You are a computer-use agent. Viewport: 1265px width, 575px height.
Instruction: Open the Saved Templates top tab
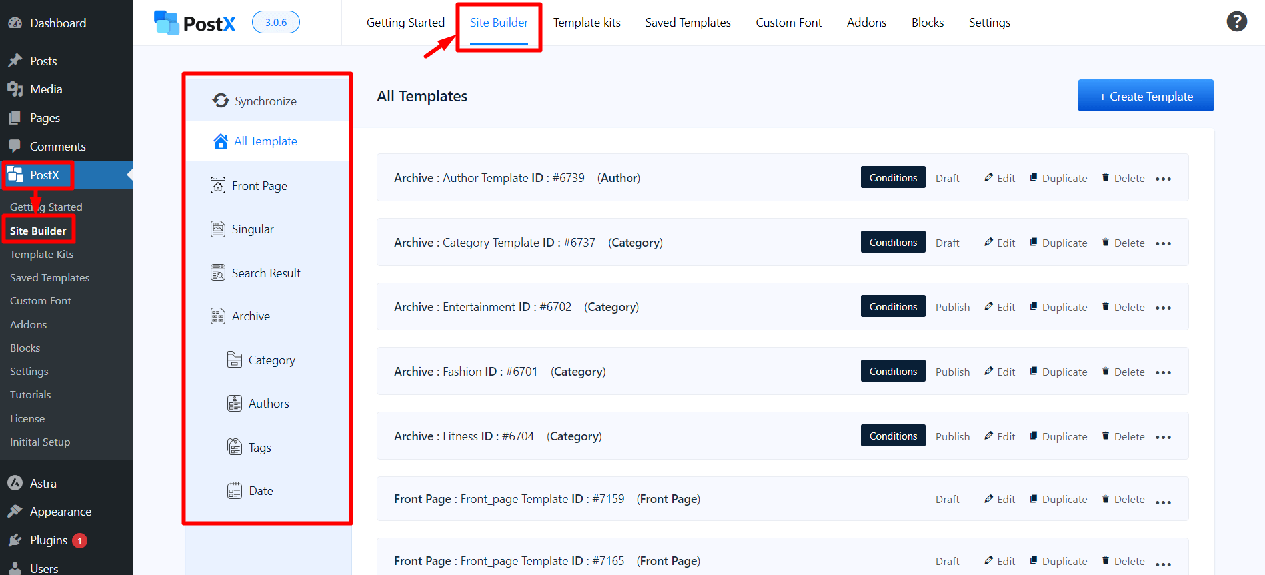click(688, 23)
